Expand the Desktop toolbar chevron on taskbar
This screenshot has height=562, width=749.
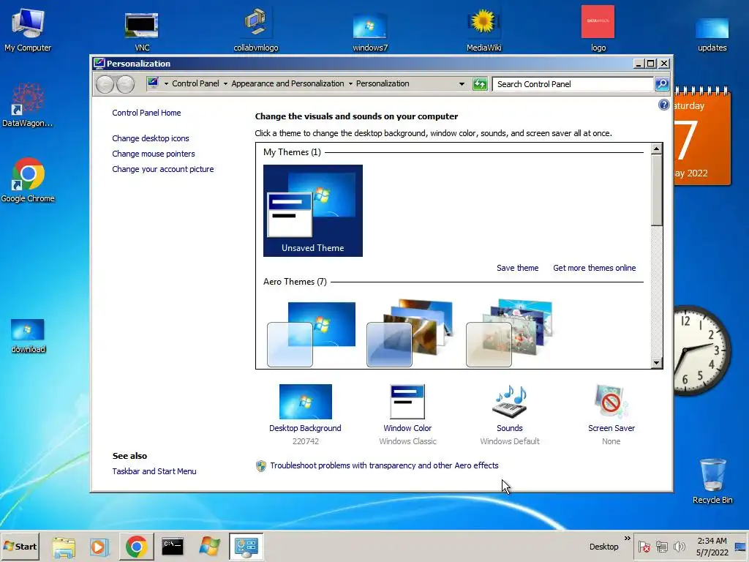627,539
